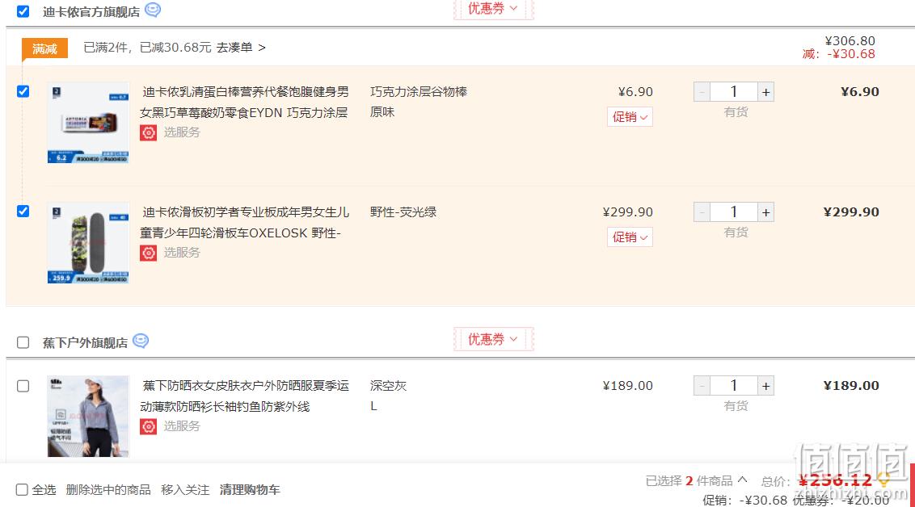Image resolution: width=915 pixels, height=507 pixels.
Task: Click the 减: -¥30.68 discount amount
Action: pyautogui.click(x=838, y=54)
